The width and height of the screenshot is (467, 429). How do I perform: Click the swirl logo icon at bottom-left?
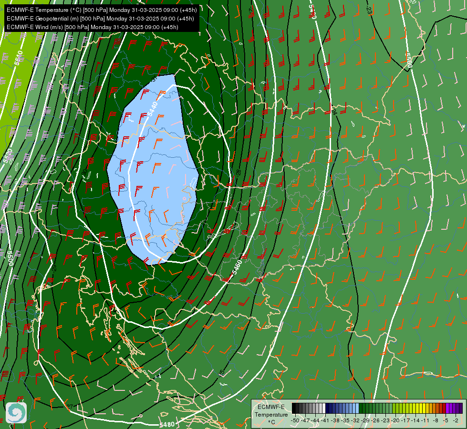[16, 413]
